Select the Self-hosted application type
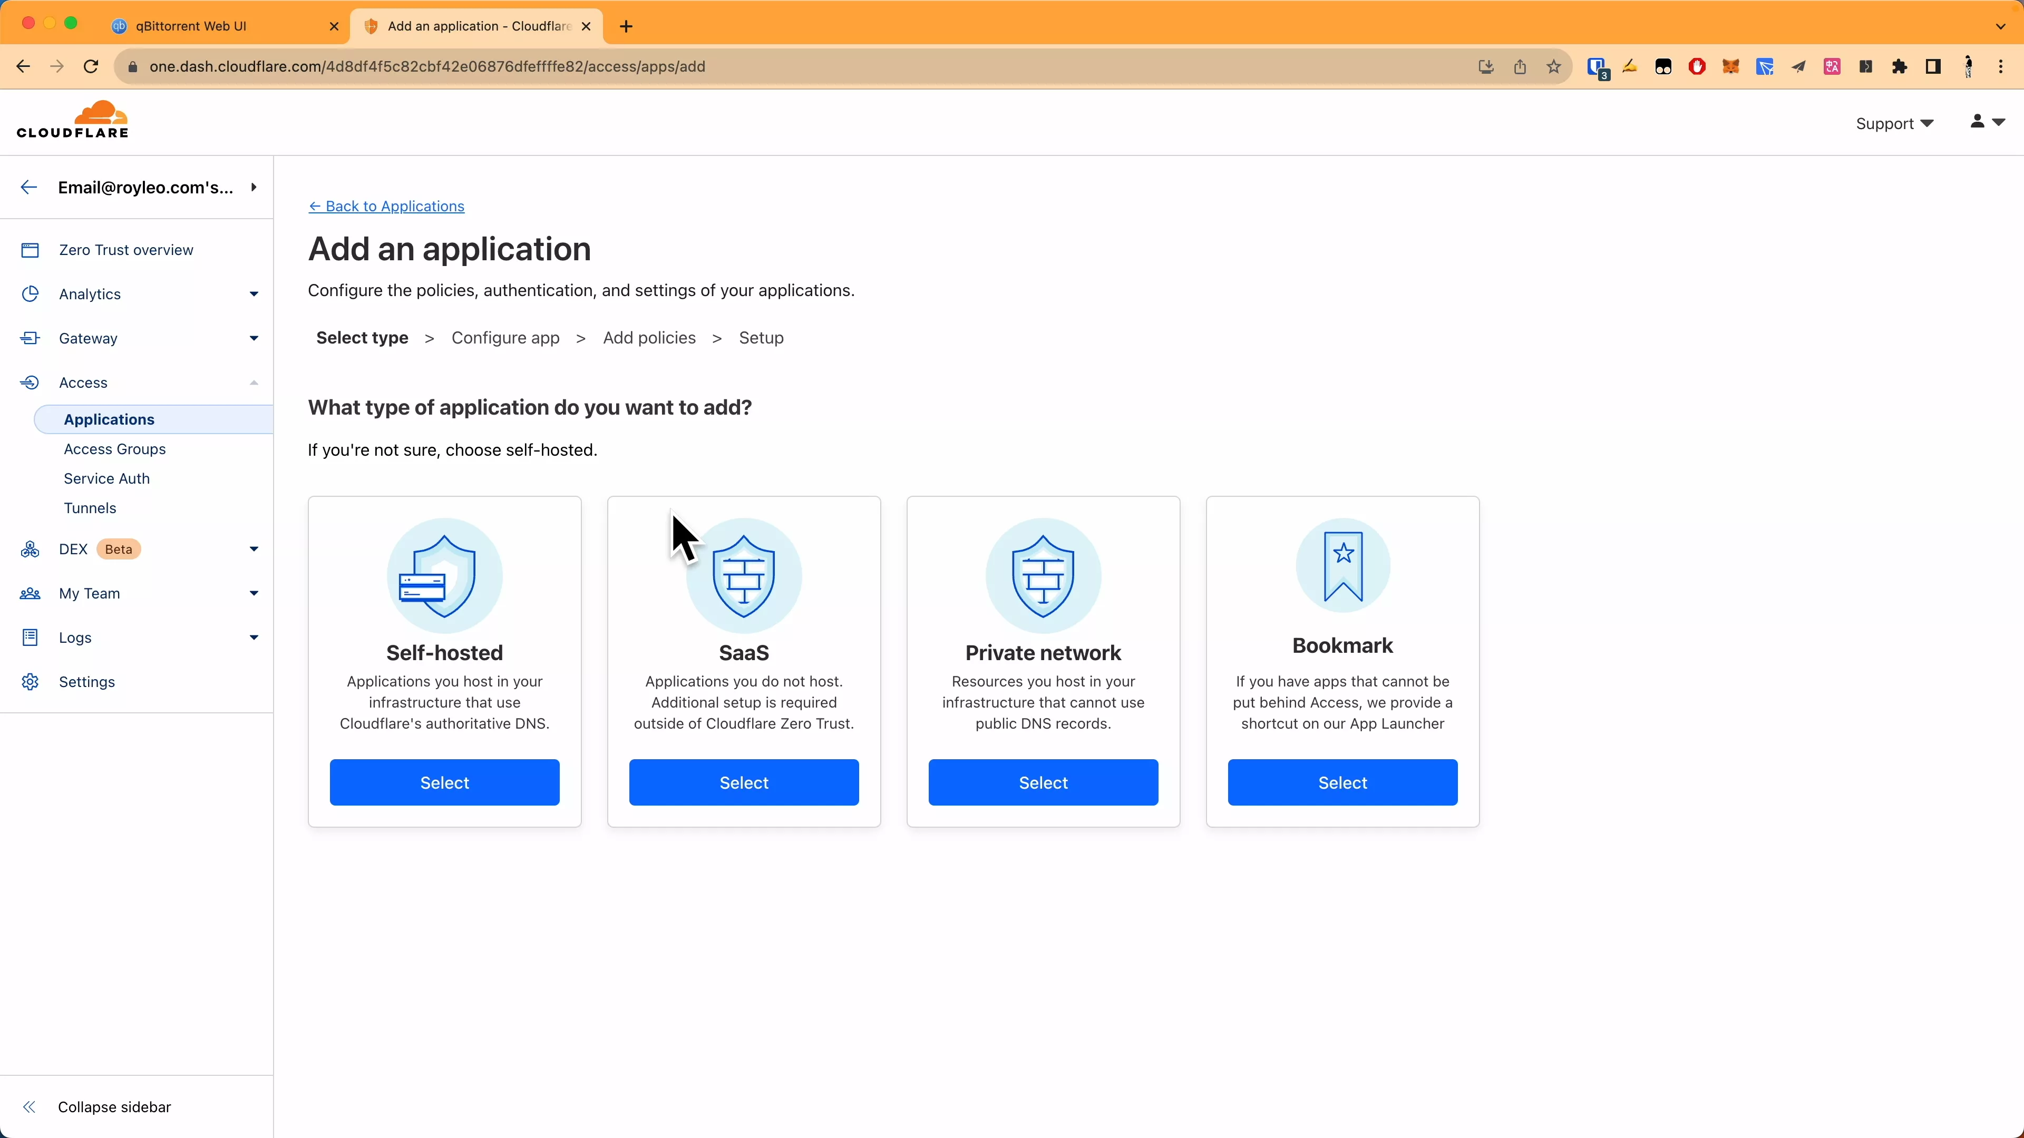 click(444, 783)
